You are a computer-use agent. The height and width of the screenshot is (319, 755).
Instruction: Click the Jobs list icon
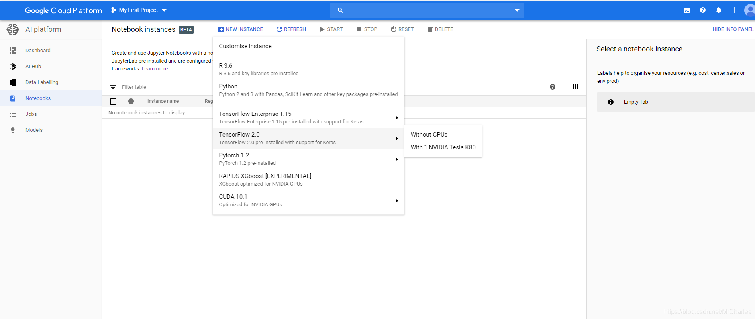tap(13, 114)
